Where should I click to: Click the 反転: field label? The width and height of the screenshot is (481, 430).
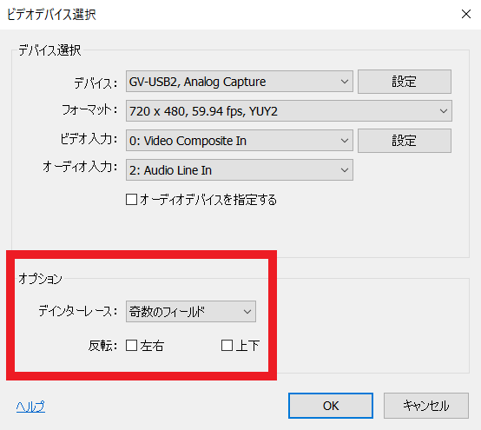[x=103, y=346]
